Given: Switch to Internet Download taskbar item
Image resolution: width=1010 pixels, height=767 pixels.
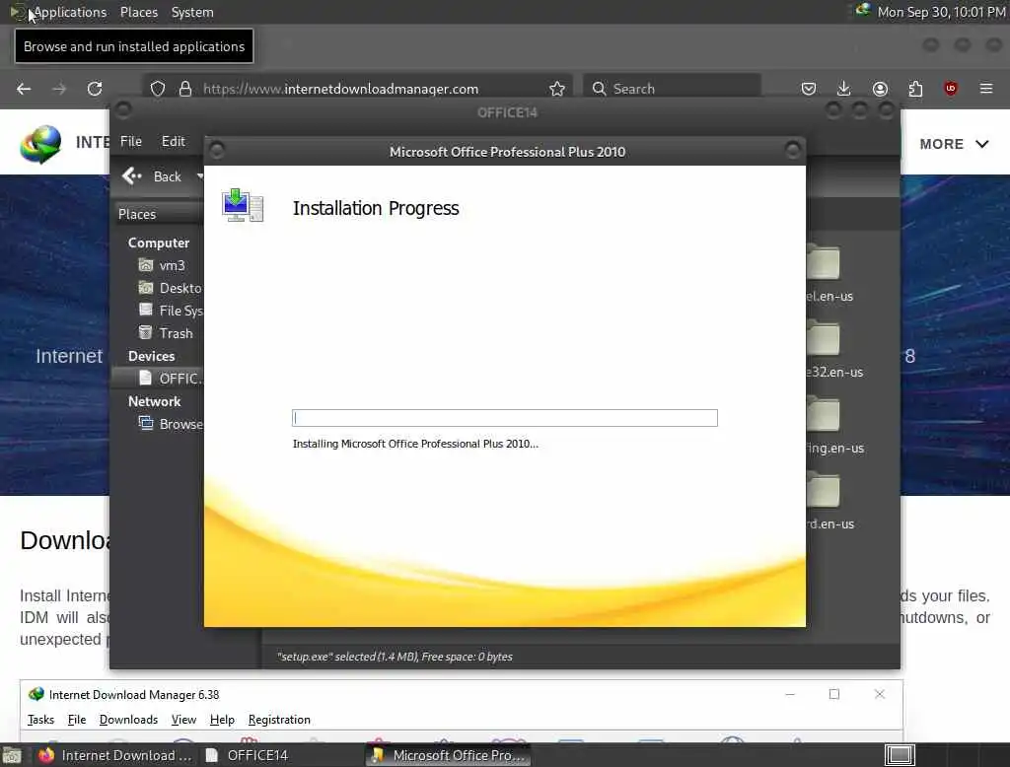Looking at the screenshot, I should point(115,755).
